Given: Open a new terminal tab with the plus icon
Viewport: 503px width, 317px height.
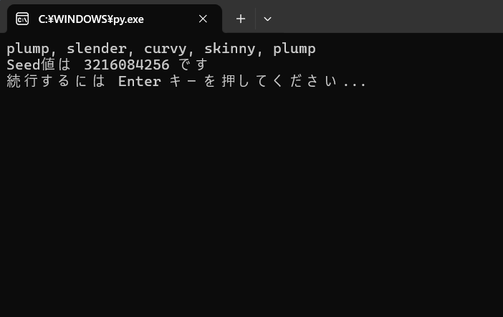Looking at the screenshot, I should pos(241,19).
